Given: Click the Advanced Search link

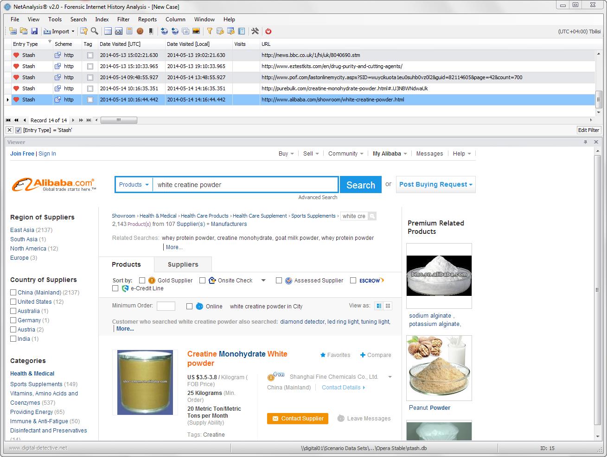Looking at the screenshot, I should (x=318, y=197).
